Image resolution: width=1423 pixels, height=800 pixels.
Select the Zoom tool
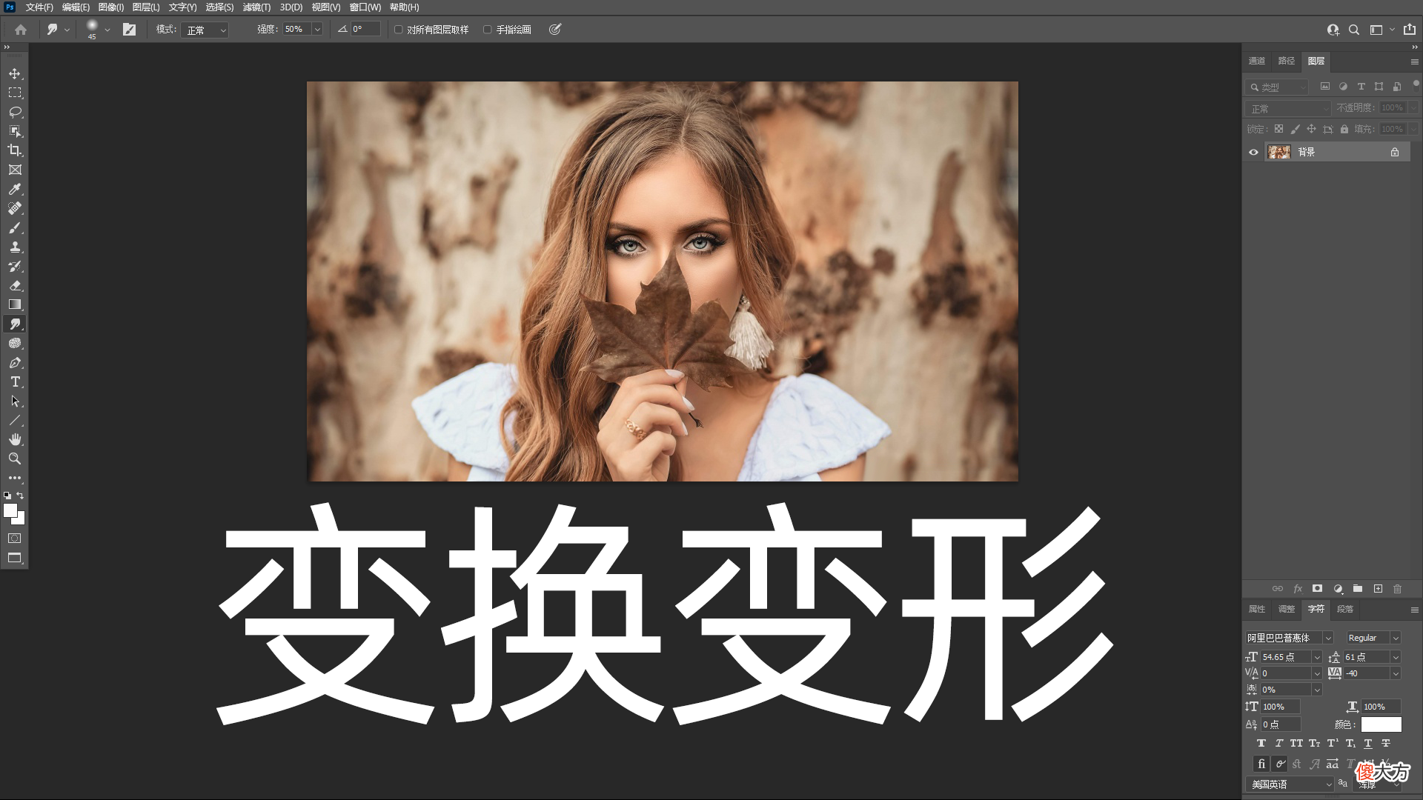[x=15, y=459]
